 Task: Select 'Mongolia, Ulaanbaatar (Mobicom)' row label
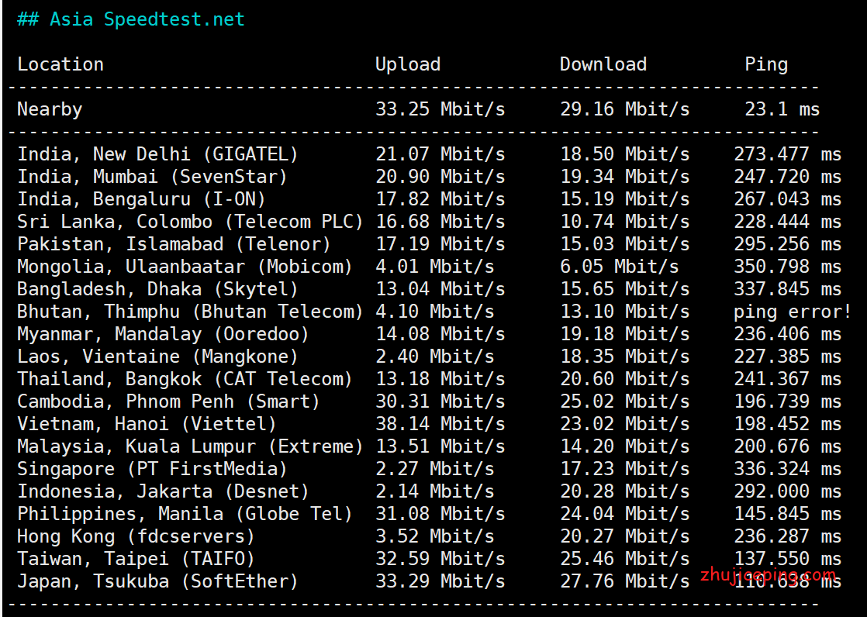pos(185,267)
